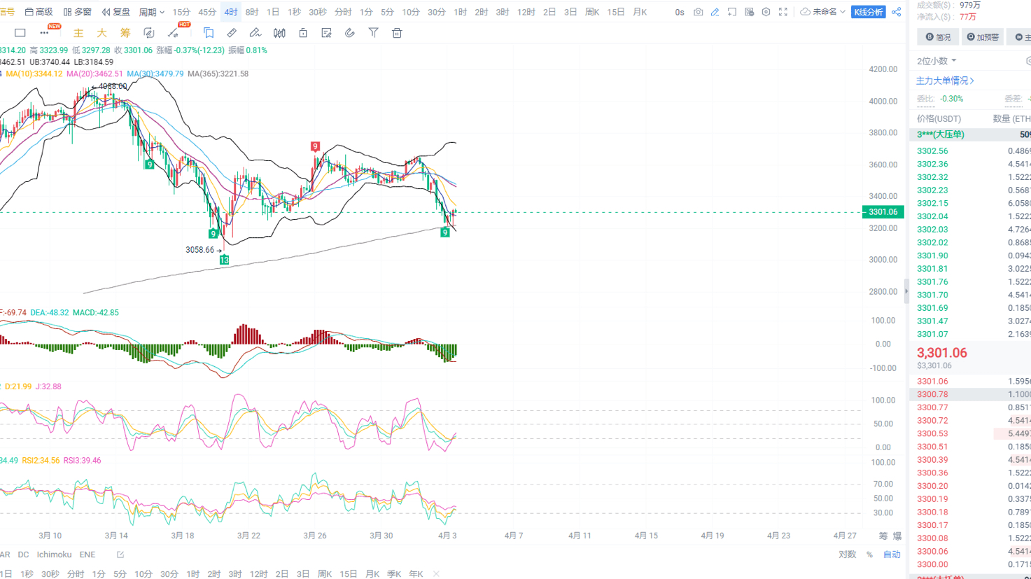Screen dimensions: 1031x579
Task: Click the 3***(大压单) row
Action: (x=970, y=134)
